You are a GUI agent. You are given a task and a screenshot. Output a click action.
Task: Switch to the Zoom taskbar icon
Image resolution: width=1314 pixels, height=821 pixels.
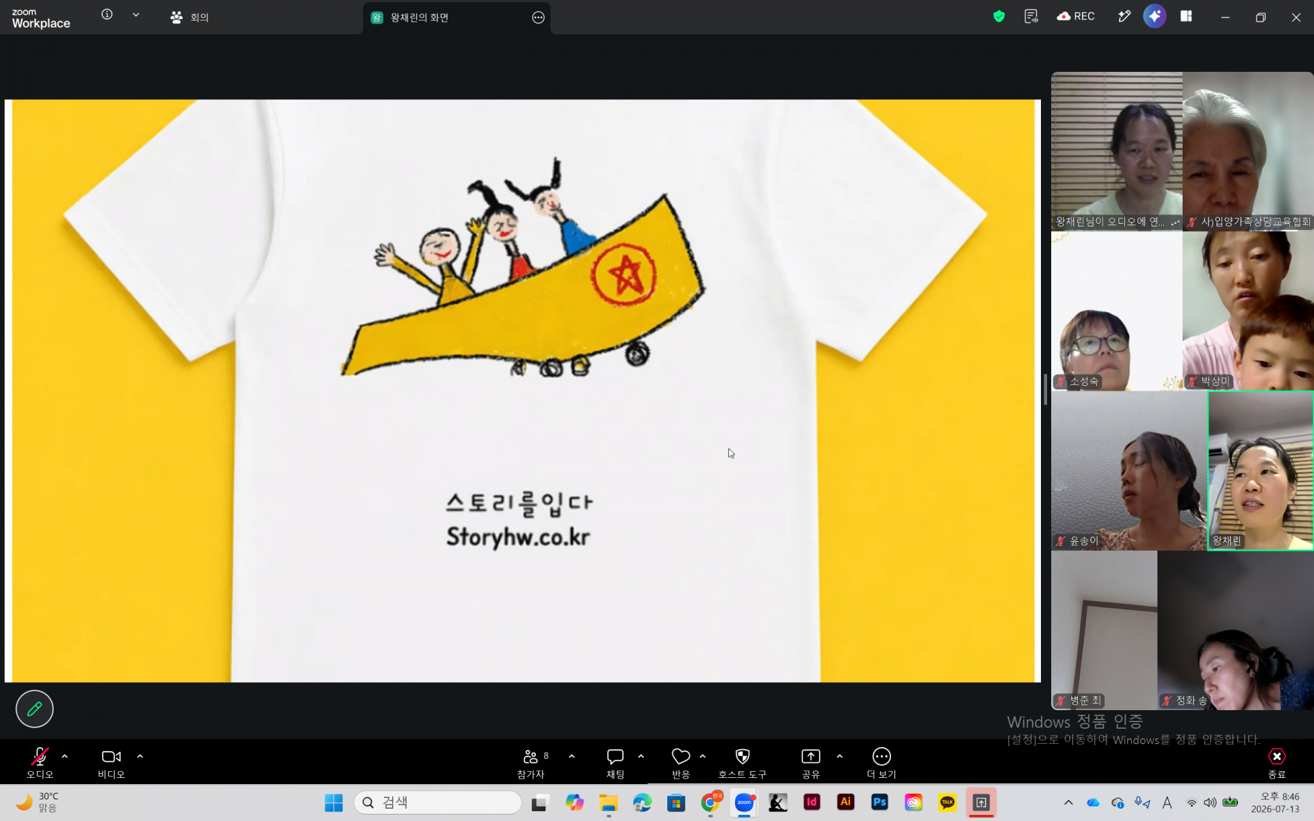point(744,803)
